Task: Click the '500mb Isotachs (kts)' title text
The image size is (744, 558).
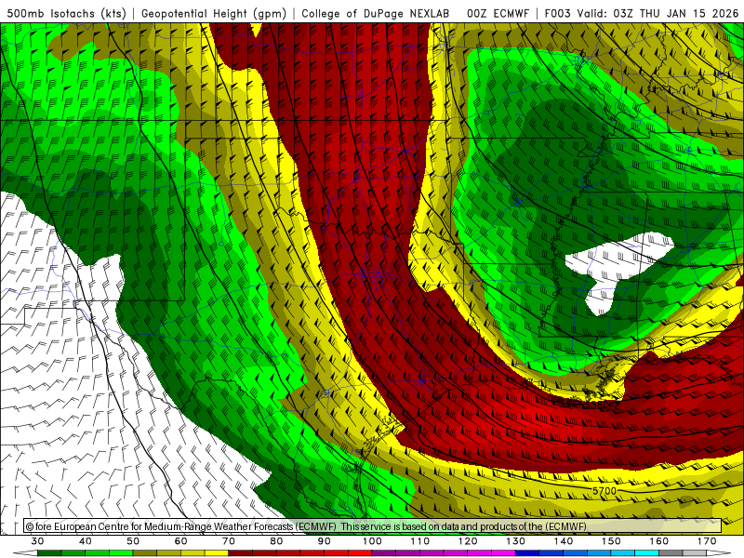Action: coord(67,14)
